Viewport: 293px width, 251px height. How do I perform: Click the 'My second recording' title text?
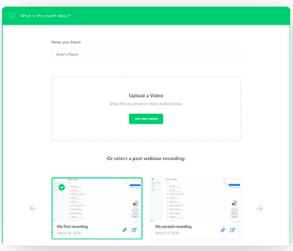[x=173, y=226]
